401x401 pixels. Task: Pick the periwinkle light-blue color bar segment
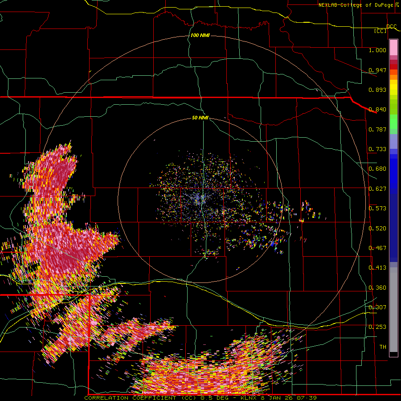pyautogui.click(x=393, y=141)
